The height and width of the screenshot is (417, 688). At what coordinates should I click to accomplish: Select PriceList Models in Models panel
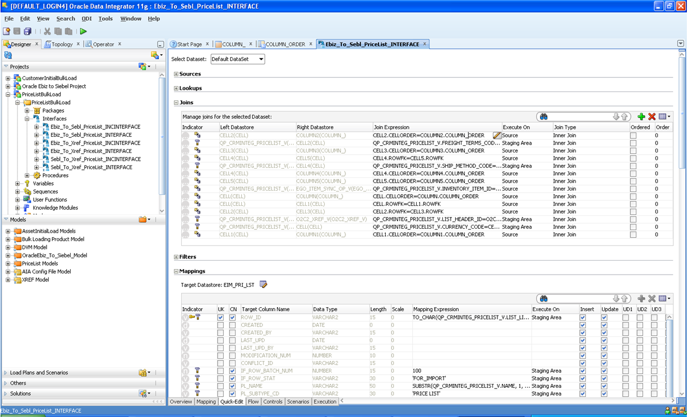tap(40, 263)
